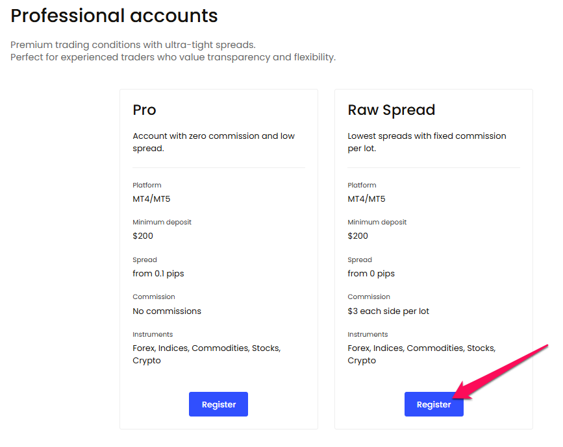Click the Spread label in the Pro card
Viewport: 563px width, 447px height.
coord(144,260)
